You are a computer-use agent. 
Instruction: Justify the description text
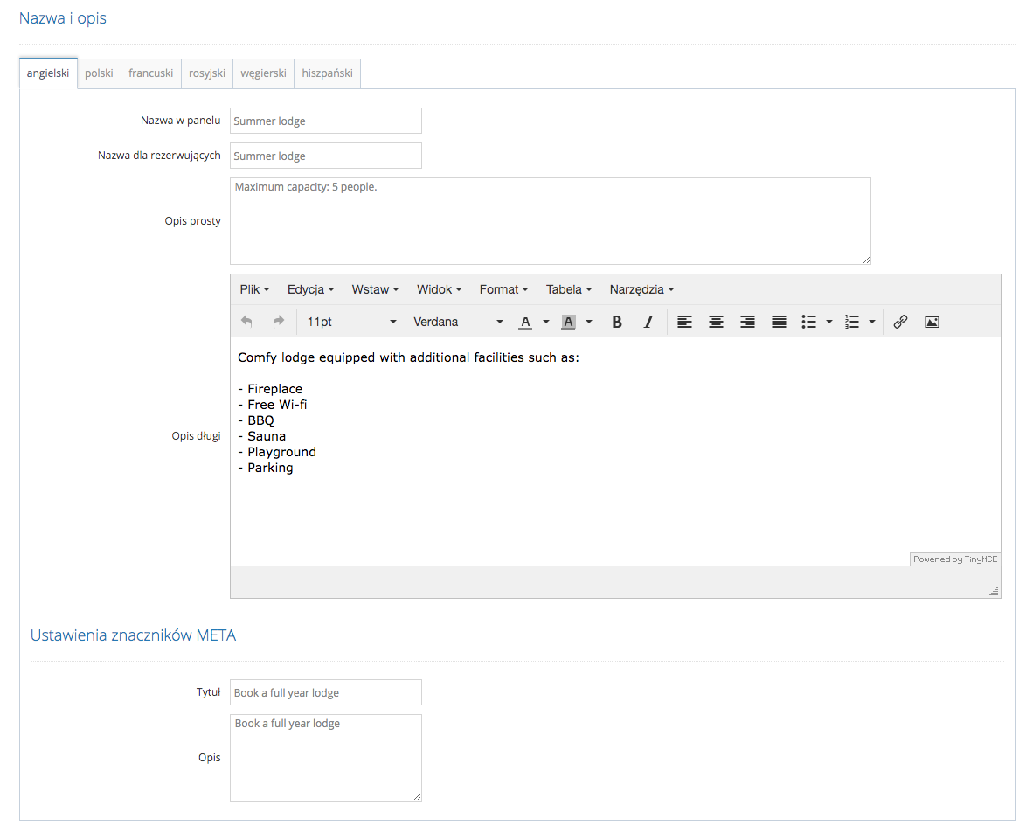coord(779,322)
